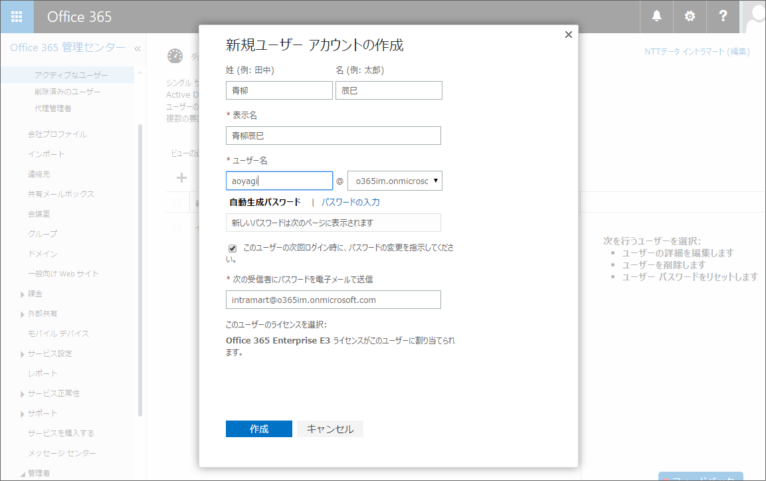Viewport: 766px width, 481px height.
Task: Open settings gear in header
Action: (690, 17)
